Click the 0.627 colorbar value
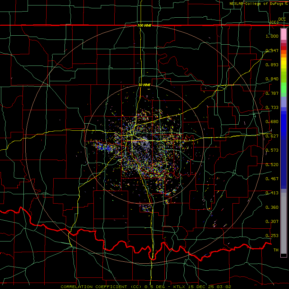The height and width of the screenshot is (289, 289). point(272,136)
